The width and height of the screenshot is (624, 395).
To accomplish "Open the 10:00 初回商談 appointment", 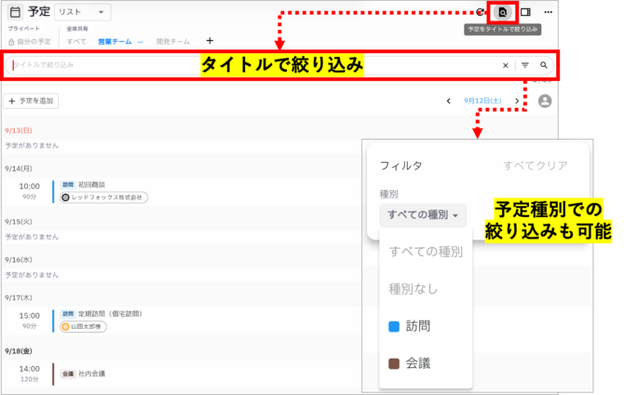I will point(179,192).
